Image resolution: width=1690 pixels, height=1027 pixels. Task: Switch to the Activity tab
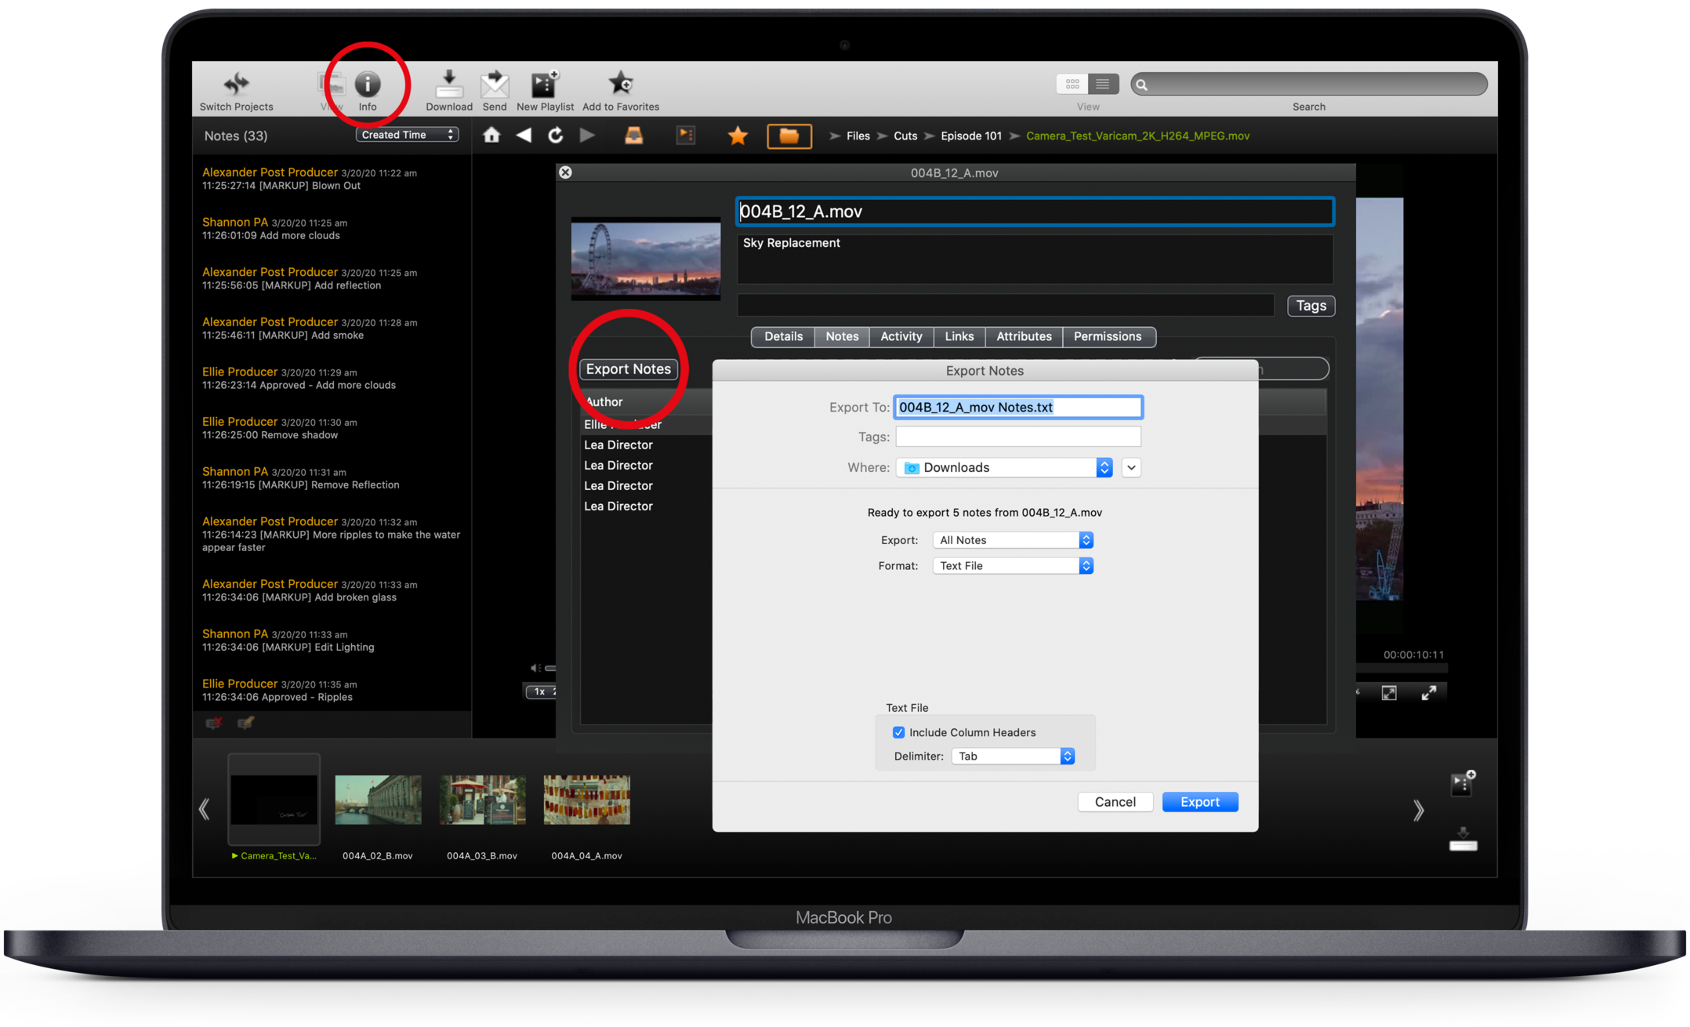(901, 336)
